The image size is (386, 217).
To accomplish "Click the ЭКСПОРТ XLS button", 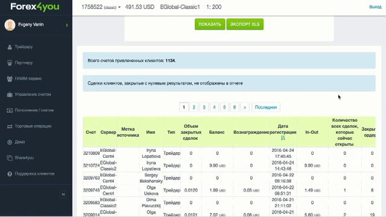I will click(245, 24).
